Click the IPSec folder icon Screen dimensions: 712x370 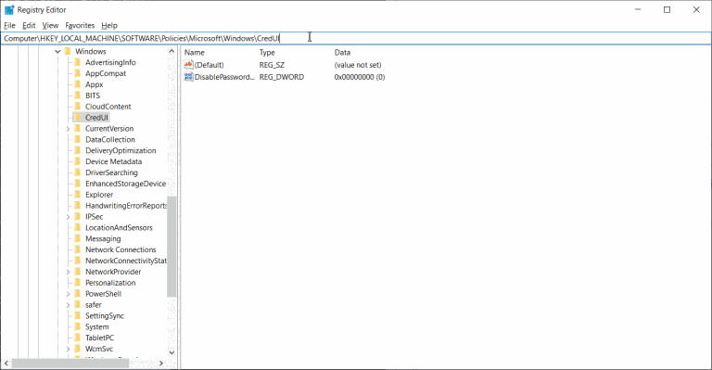pos(78,217)
